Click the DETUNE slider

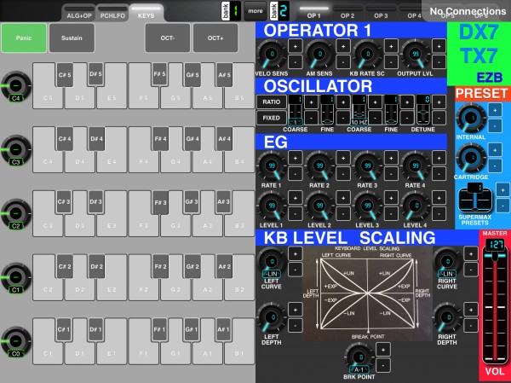click(423, 110)
